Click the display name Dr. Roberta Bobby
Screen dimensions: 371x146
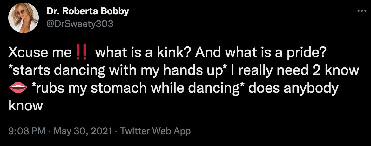pyautogui.click(x=88, y=12)
